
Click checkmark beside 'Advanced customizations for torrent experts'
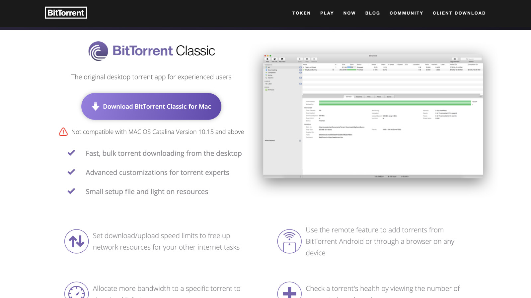click(71, 172)
